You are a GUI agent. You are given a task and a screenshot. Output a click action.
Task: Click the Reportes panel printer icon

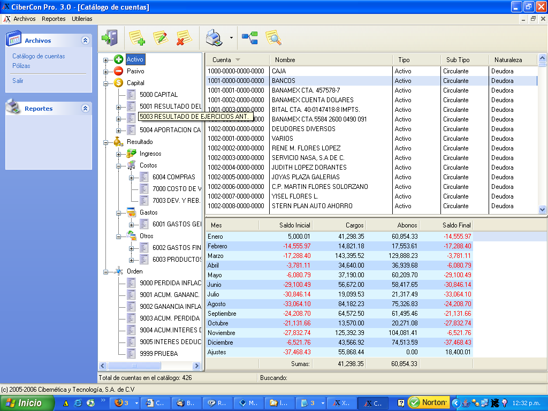14,106
